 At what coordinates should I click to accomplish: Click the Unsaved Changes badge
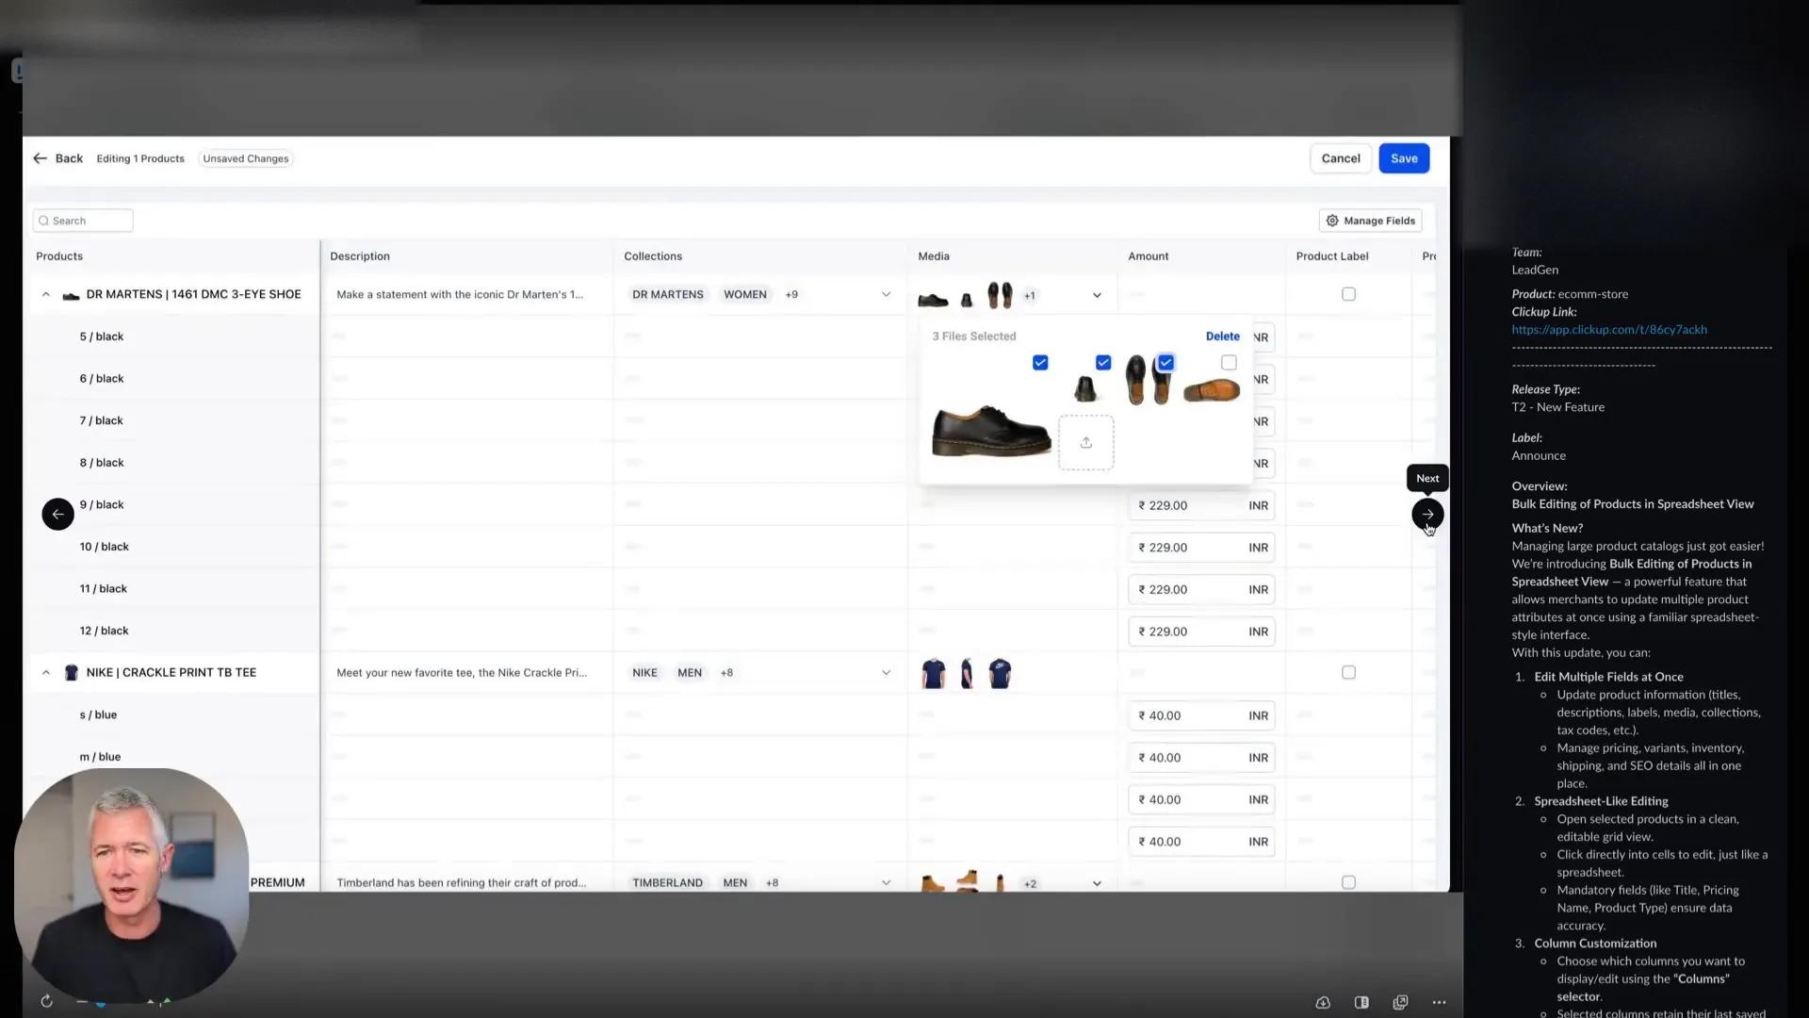click(x=245, y=158)
